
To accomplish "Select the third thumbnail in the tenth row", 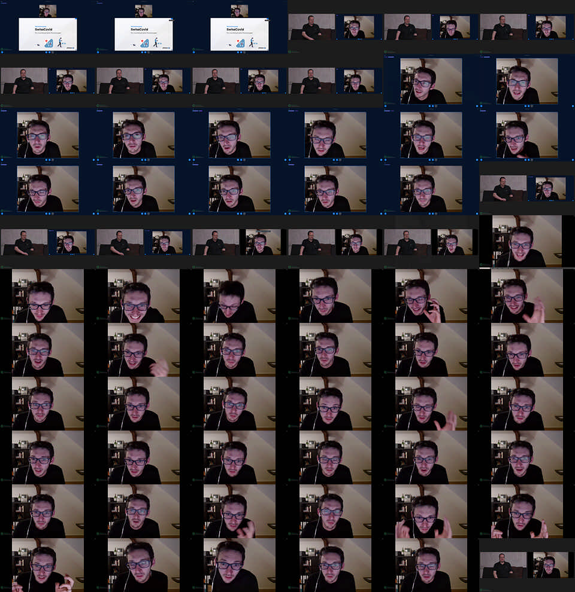I will pos(240,511).
